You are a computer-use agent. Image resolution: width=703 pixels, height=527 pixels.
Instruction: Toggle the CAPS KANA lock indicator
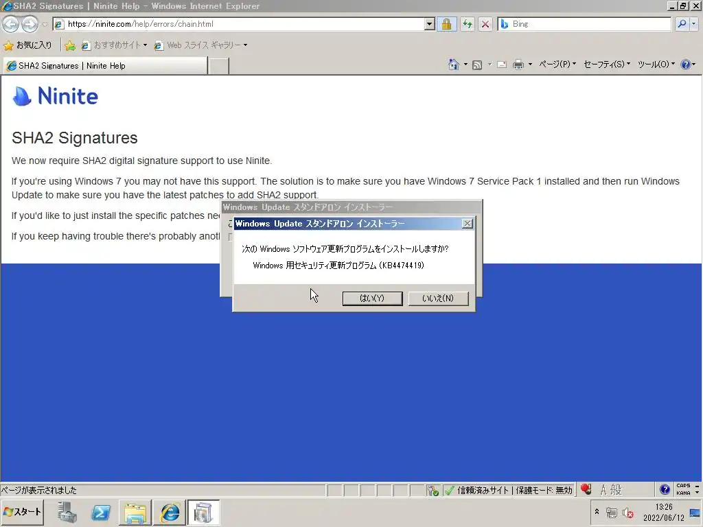683,489
